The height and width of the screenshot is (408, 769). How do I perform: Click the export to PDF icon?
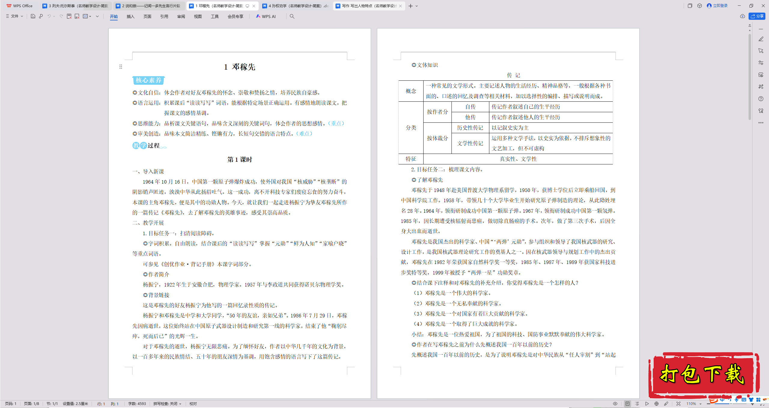69,16
